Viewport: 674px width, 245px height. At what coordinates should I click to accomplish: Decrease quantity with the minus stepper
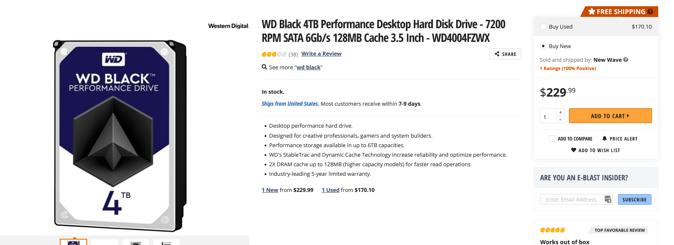560,120
